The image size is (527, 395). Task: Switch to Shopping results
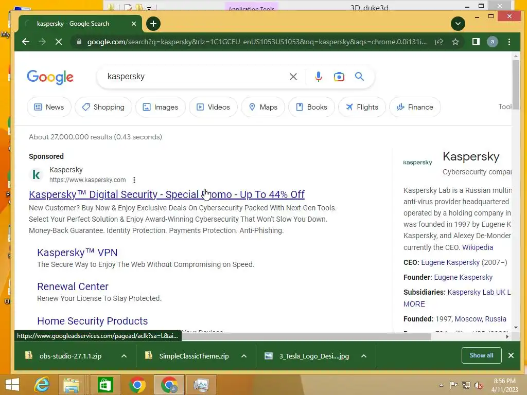click(x=103, y=107)
